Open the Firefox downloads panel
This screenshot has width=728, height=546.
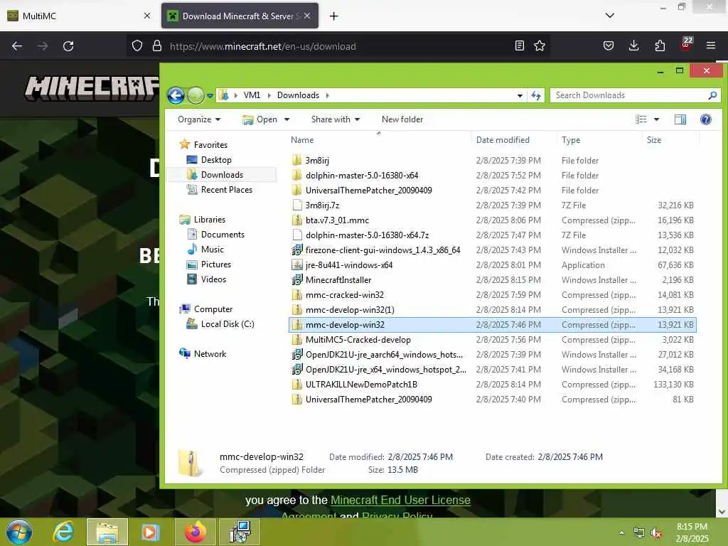pos(633,45)
